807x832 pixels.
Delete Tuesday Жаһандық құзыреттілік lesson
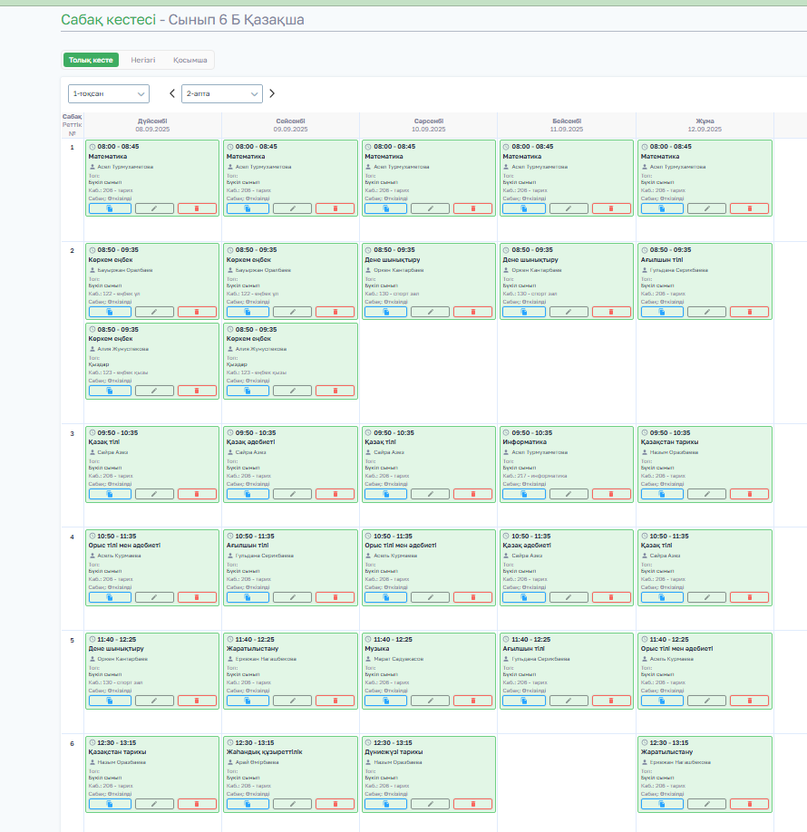pyautogui.click(x=335, y=804)
